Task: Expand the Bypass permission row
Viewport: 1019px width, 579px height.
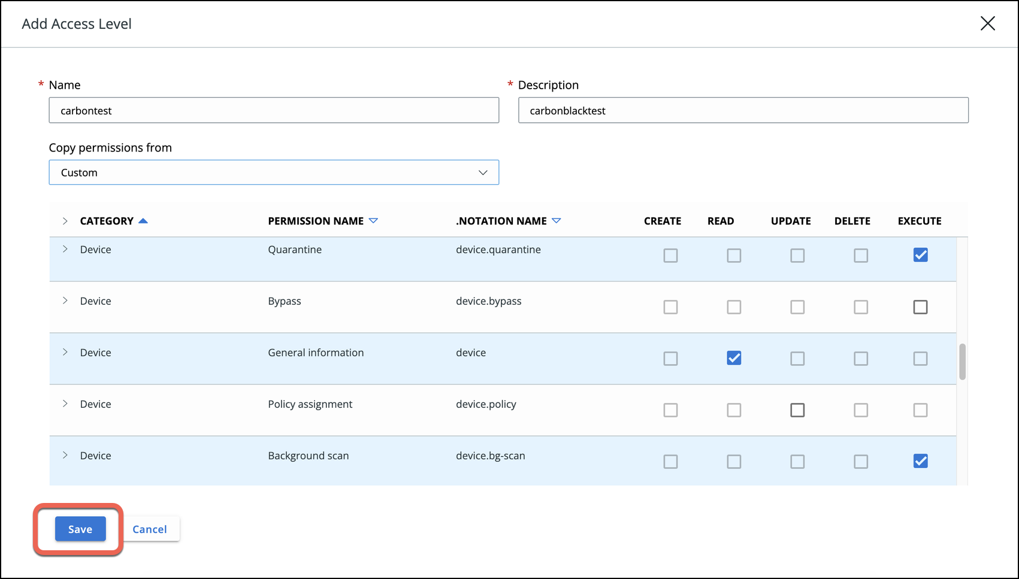Action: pyautogui.click(x=65, y=301)
